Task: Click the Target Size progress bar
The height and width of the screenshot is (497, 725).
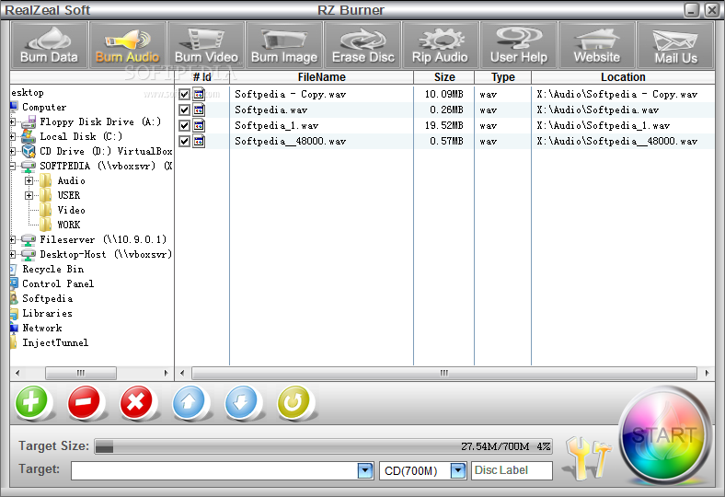Action: pyautogui.click(x=323, y=446)
